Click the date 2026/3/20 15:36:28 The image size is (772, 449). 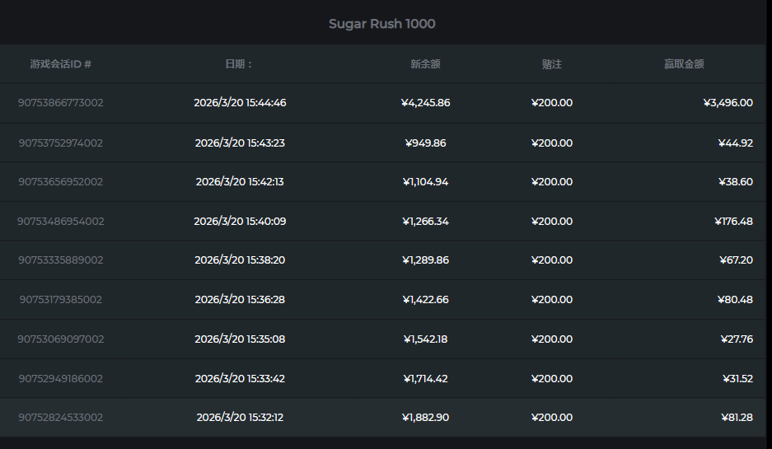click(240, 299)
